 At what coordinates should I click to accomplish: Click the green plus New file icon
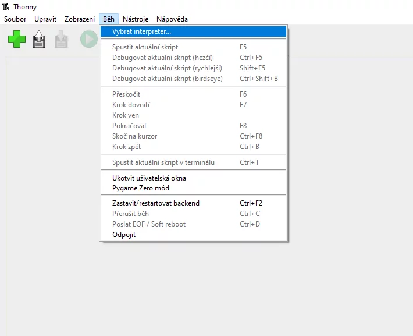point(17,39)
